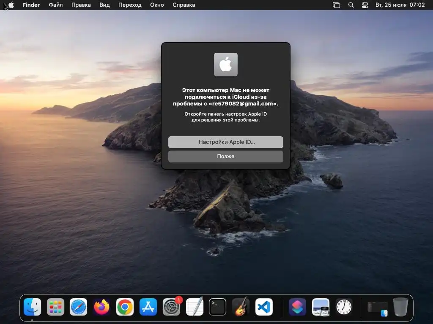Click the Apple logo icon in the dialog

click(x=226, y=65)
